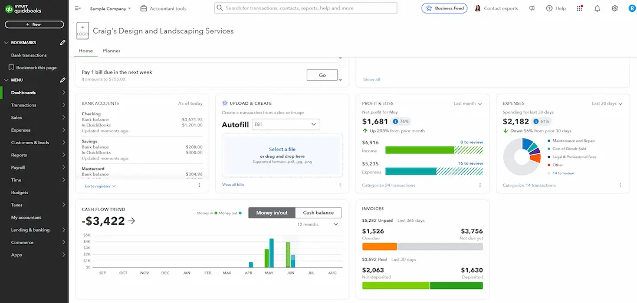637x303 pixels.
Task: Click the Bookmark this page icon
Action: [x=11, y=68]
